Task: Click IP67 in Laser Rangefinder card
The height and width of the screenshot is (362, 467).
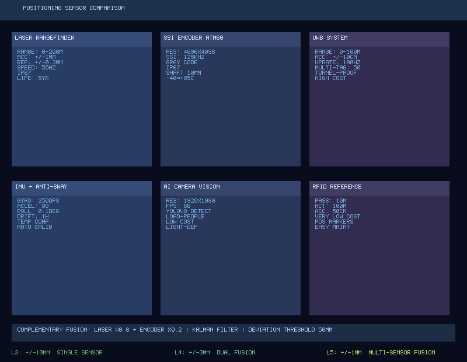Action: coord(24,73)
